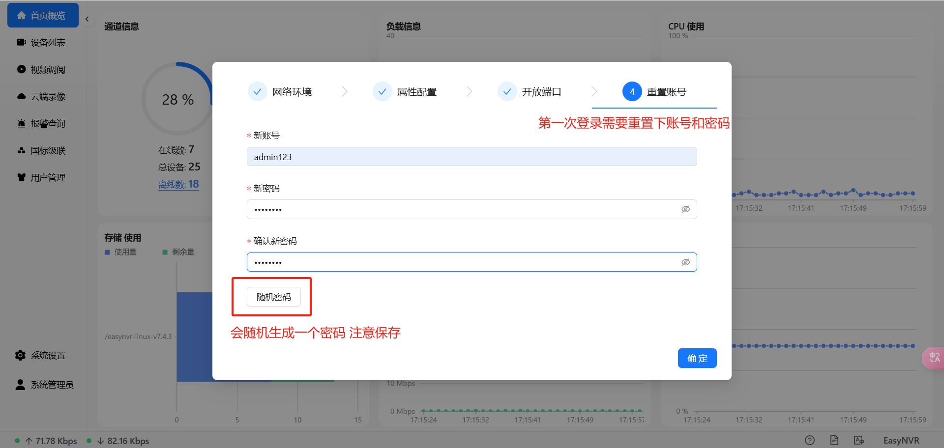Open the help question-mark icon
This screenshot has height=448, width=944.
[811, 440]
